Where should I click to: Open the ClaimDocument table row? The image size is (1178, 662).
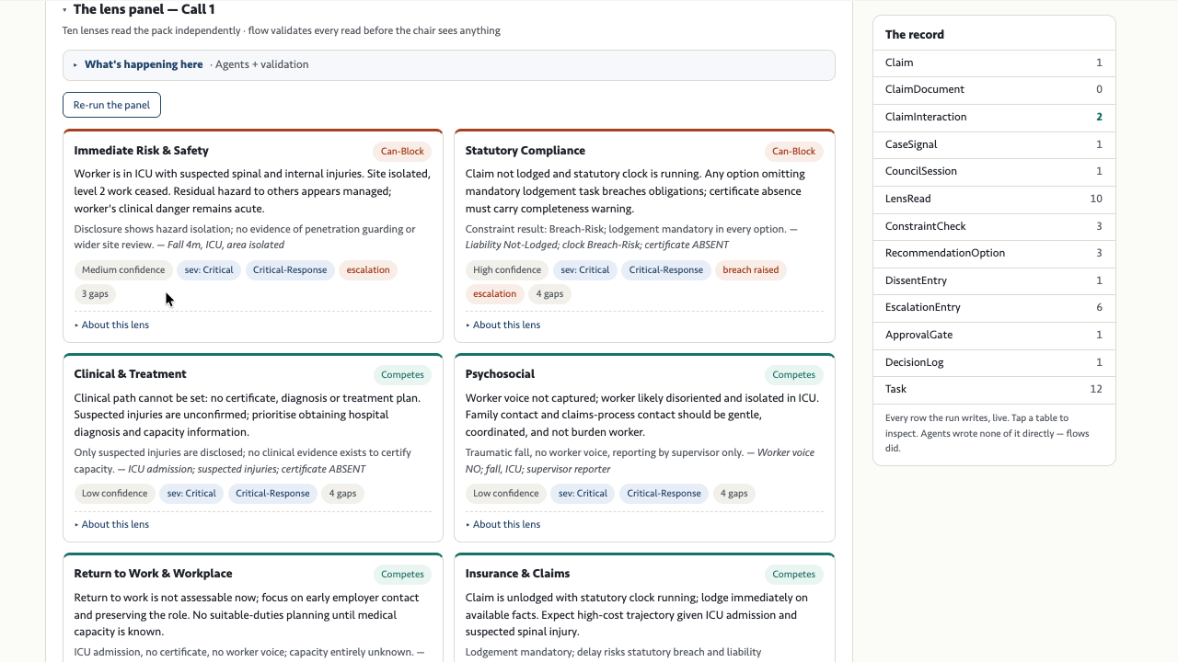994,89
